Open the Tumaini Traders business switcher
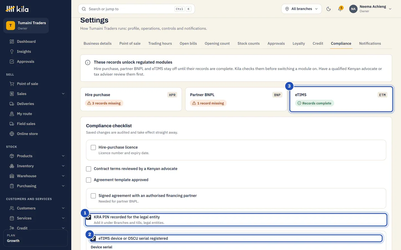Viewport: 401px width, 250px height. [26, 26]
